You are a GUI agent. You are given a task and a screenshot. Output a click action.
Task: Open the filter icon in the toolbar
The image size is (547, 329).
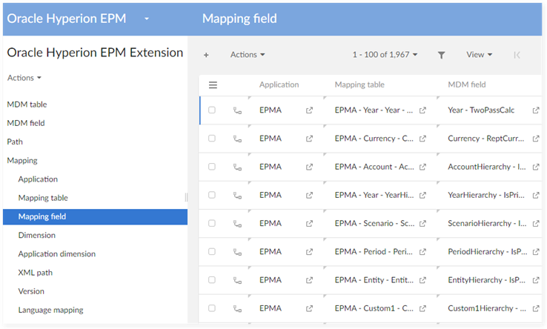coord(442,55)
